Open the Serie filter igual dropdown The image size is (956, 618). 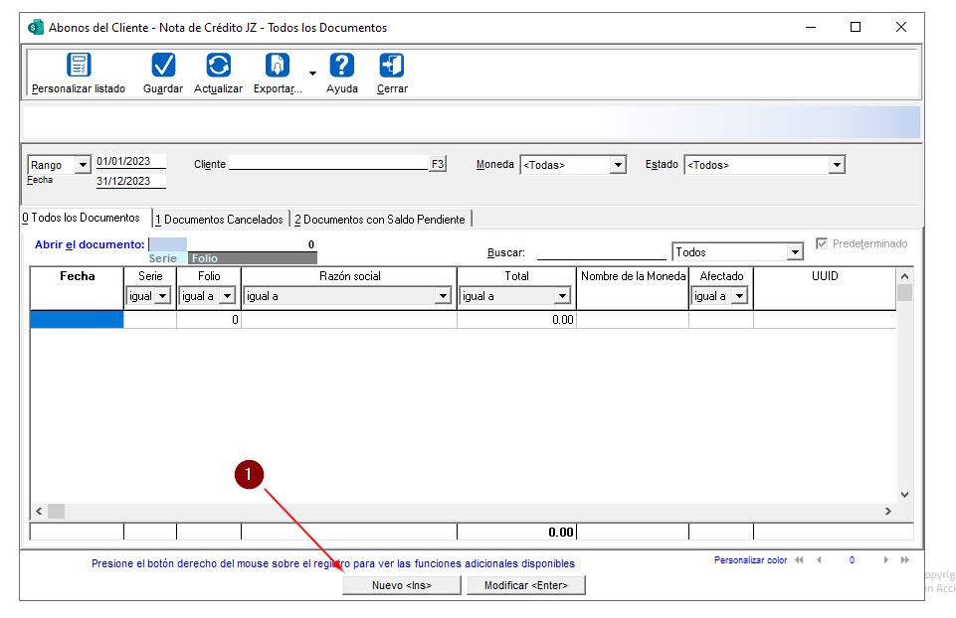click(163, 296)
